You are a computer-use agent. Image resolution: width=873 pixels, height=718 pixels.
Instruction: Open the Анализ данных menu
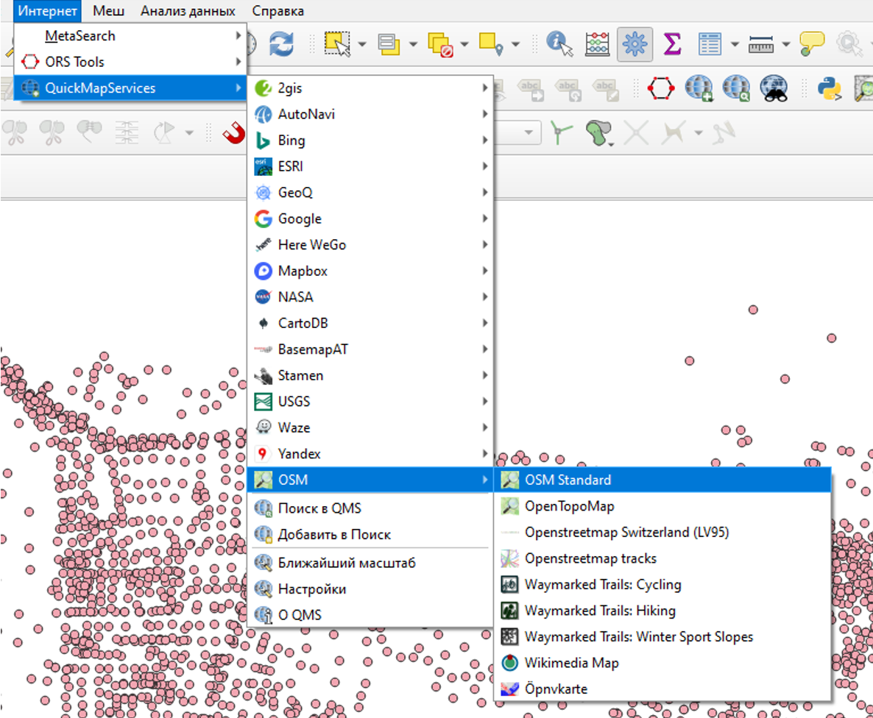coord(188,11)
